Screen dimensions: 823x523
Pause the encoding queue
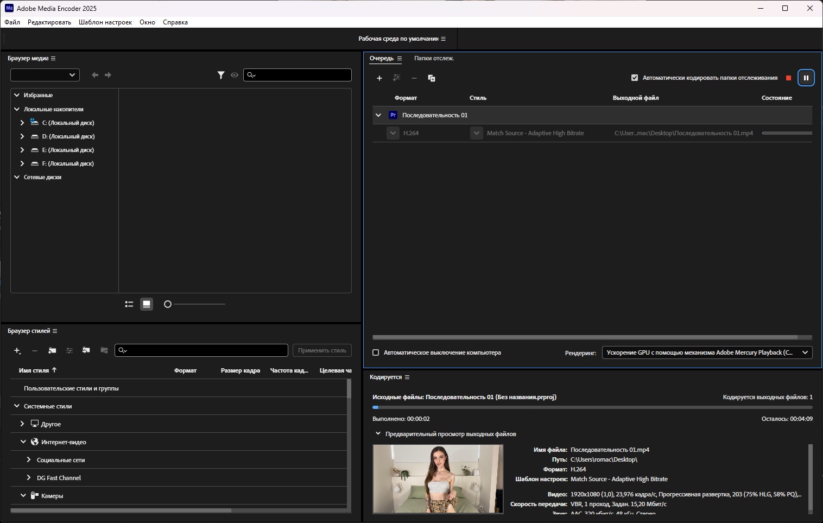point(806,78)
